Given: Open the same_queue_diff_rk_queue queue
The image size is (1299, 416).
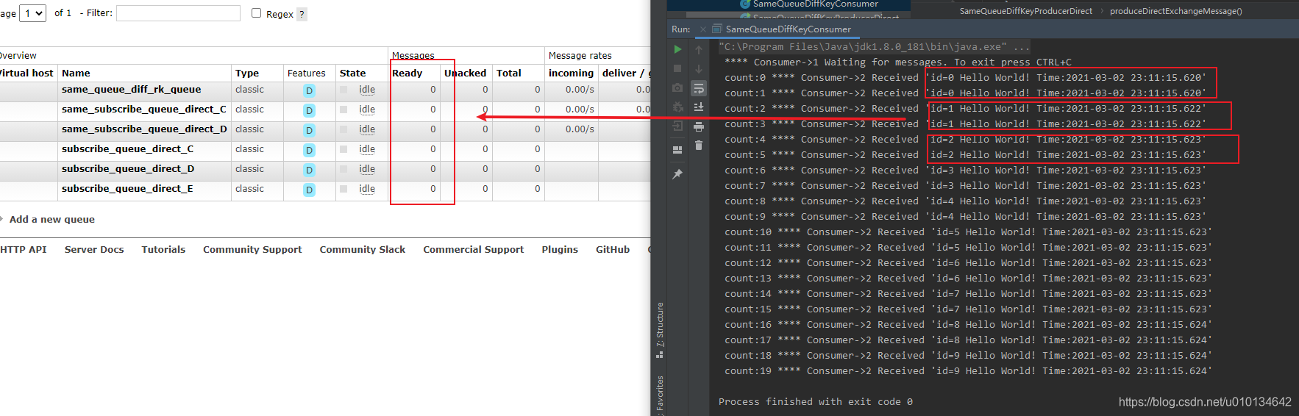Looking at the screenshot, I should tap(131, 89).
